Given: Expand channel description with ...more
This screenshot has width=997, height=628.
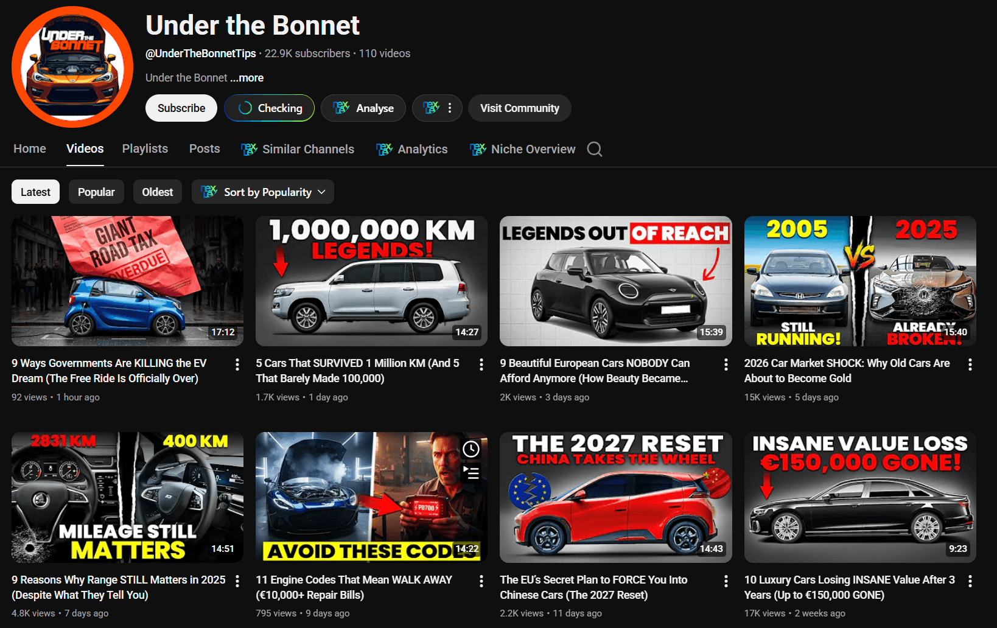Looking at the screenshot, I should 247,78.
